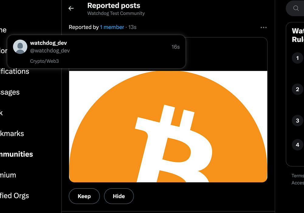Click the @watchdog_dev handle

pos(50,51)
